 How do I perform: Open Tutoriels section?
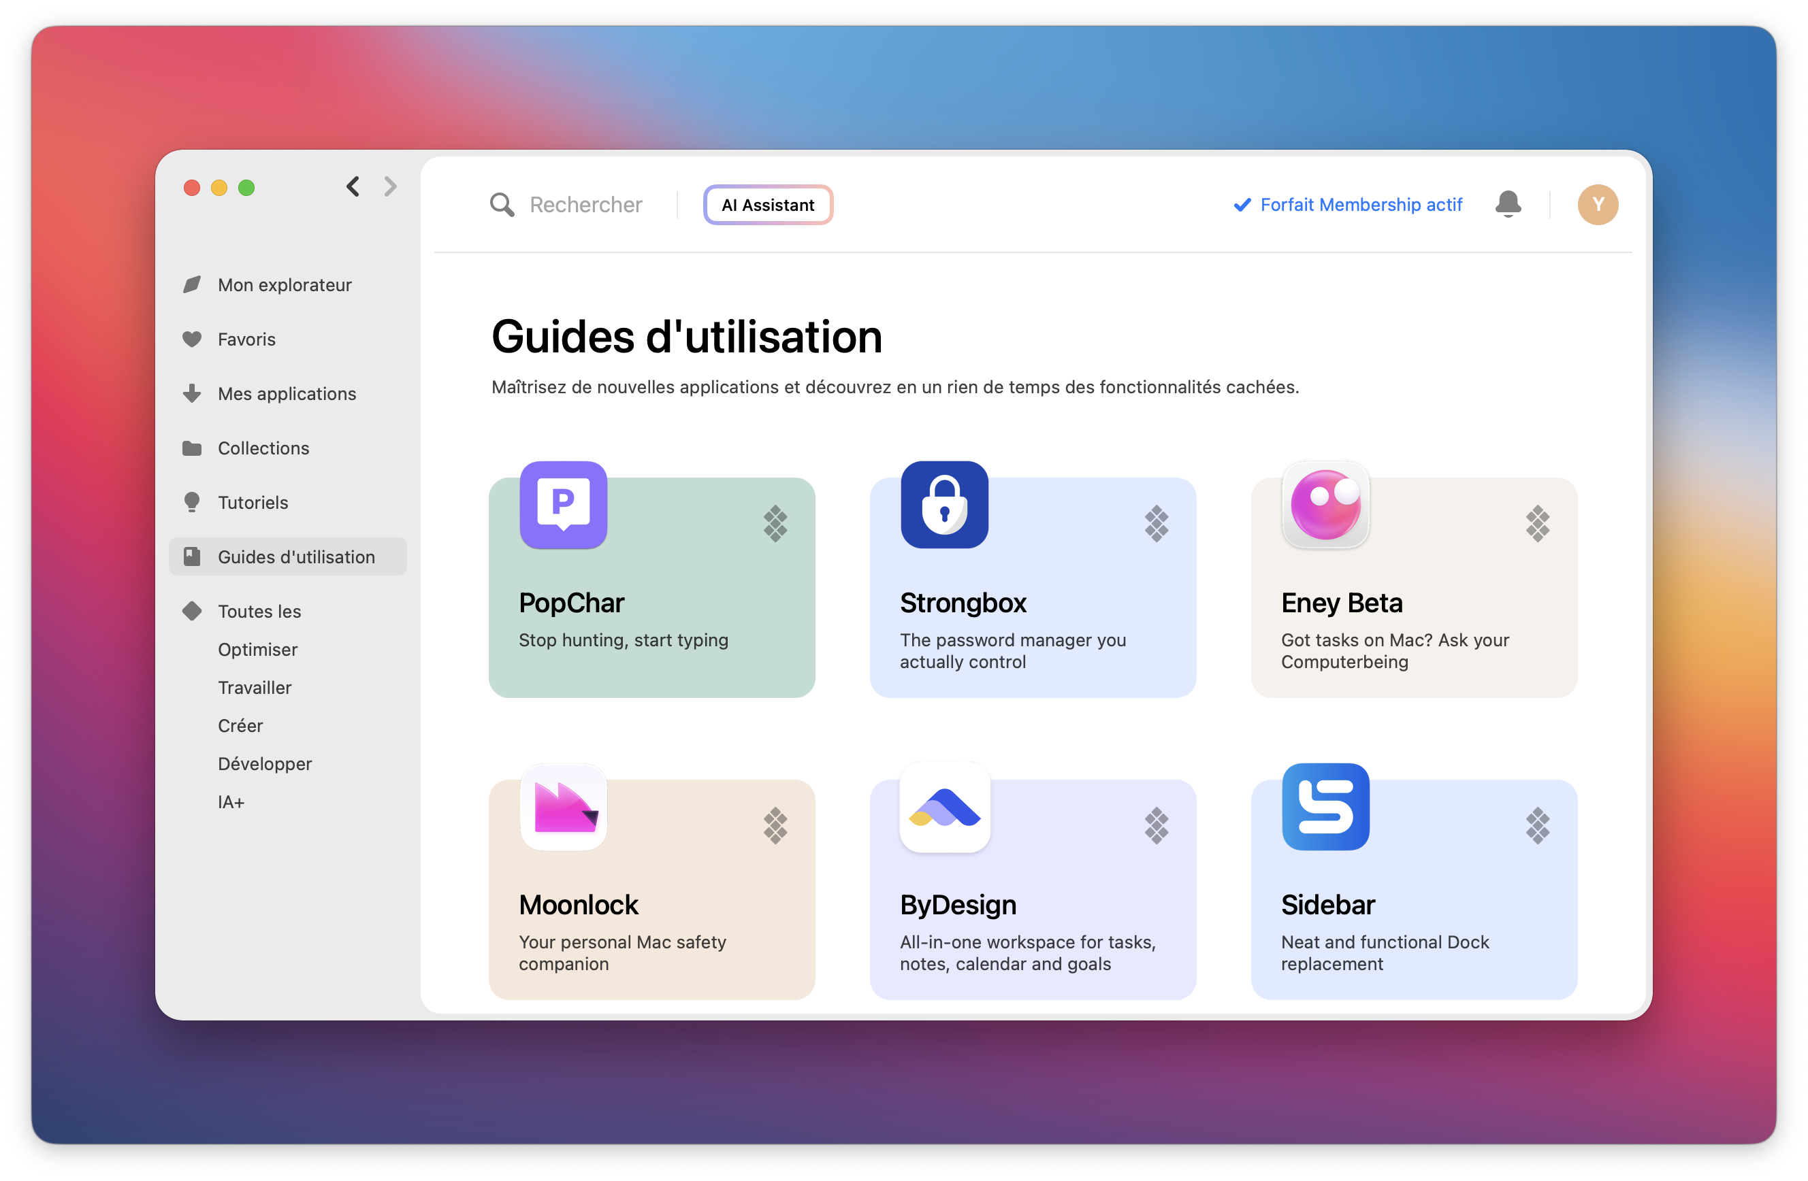(288, 503)
